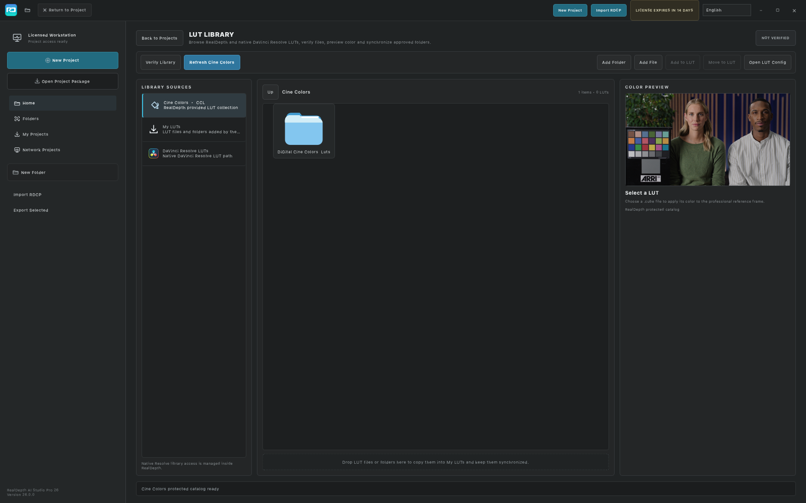Click 'Cine Colors protected catalog ready' status
The width and height of the screenshot is (806, 503).
[x=180, y=489]
